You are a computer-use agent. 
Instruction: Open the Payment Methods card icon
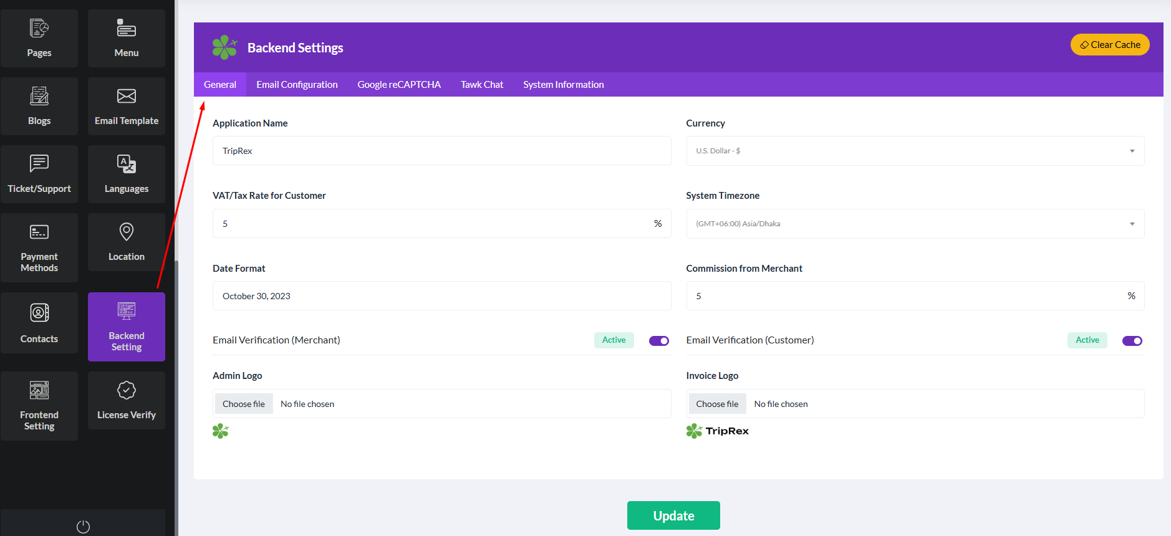click(x=39, y=232)
